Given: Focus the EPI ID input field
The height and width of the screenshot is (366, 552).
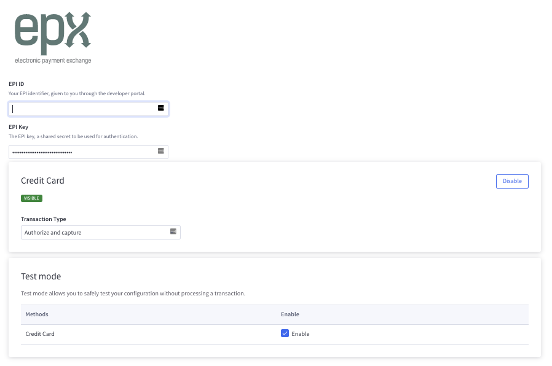Looking at the screenshot, I should (x=89, y=109).
